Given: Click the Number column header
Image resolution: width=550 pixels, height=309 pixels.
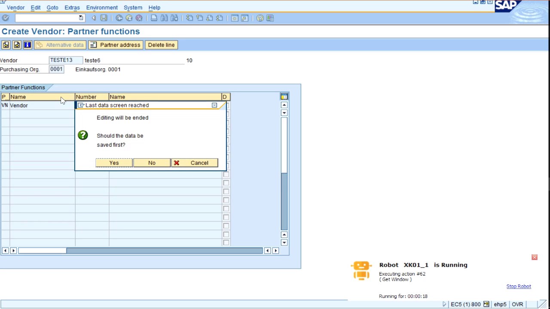Looking at the screenshot, I should point(92,97).
